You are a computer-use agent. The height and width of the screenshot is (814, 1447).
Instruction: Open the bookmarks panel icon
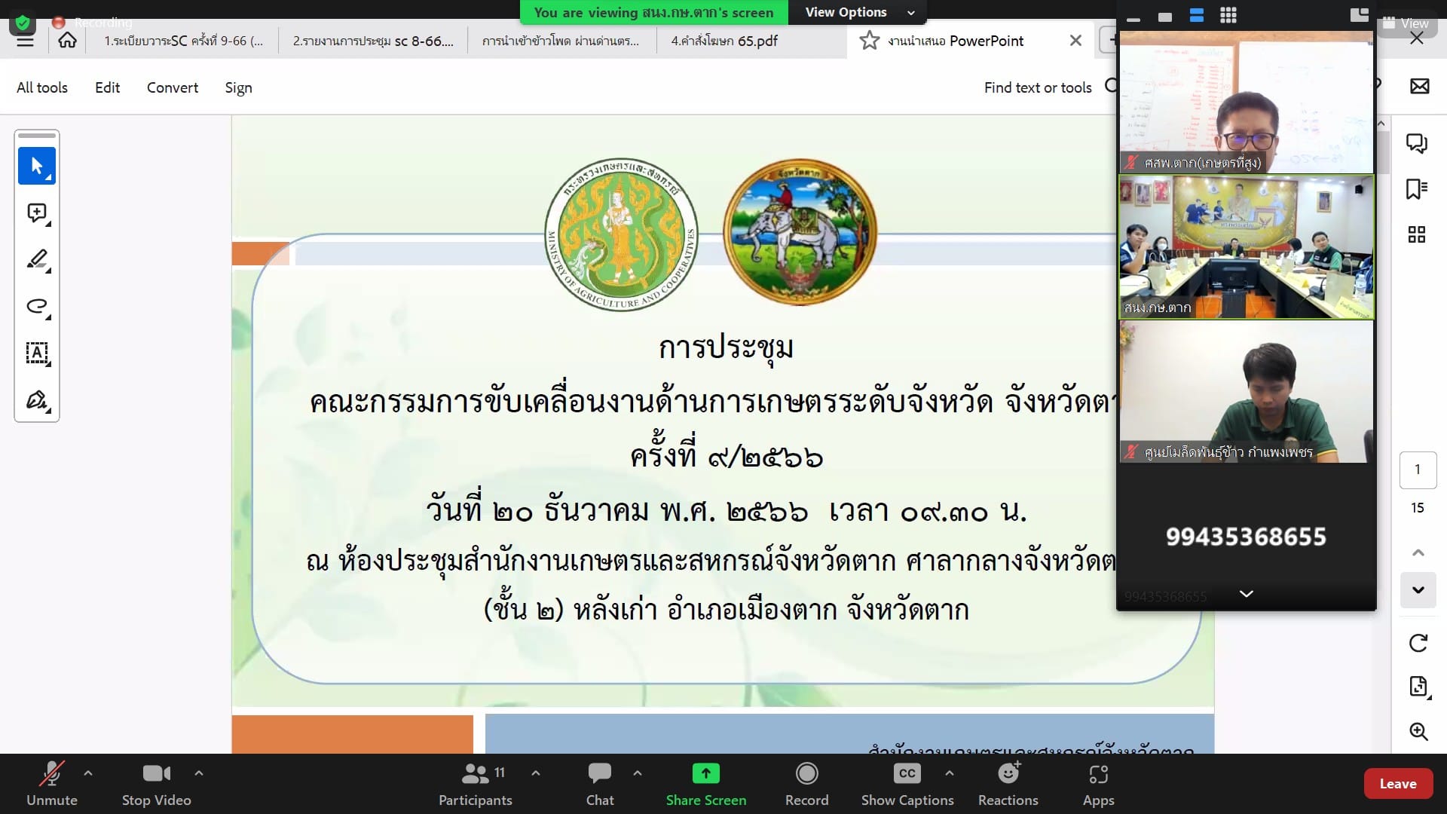pos(1417,188)
